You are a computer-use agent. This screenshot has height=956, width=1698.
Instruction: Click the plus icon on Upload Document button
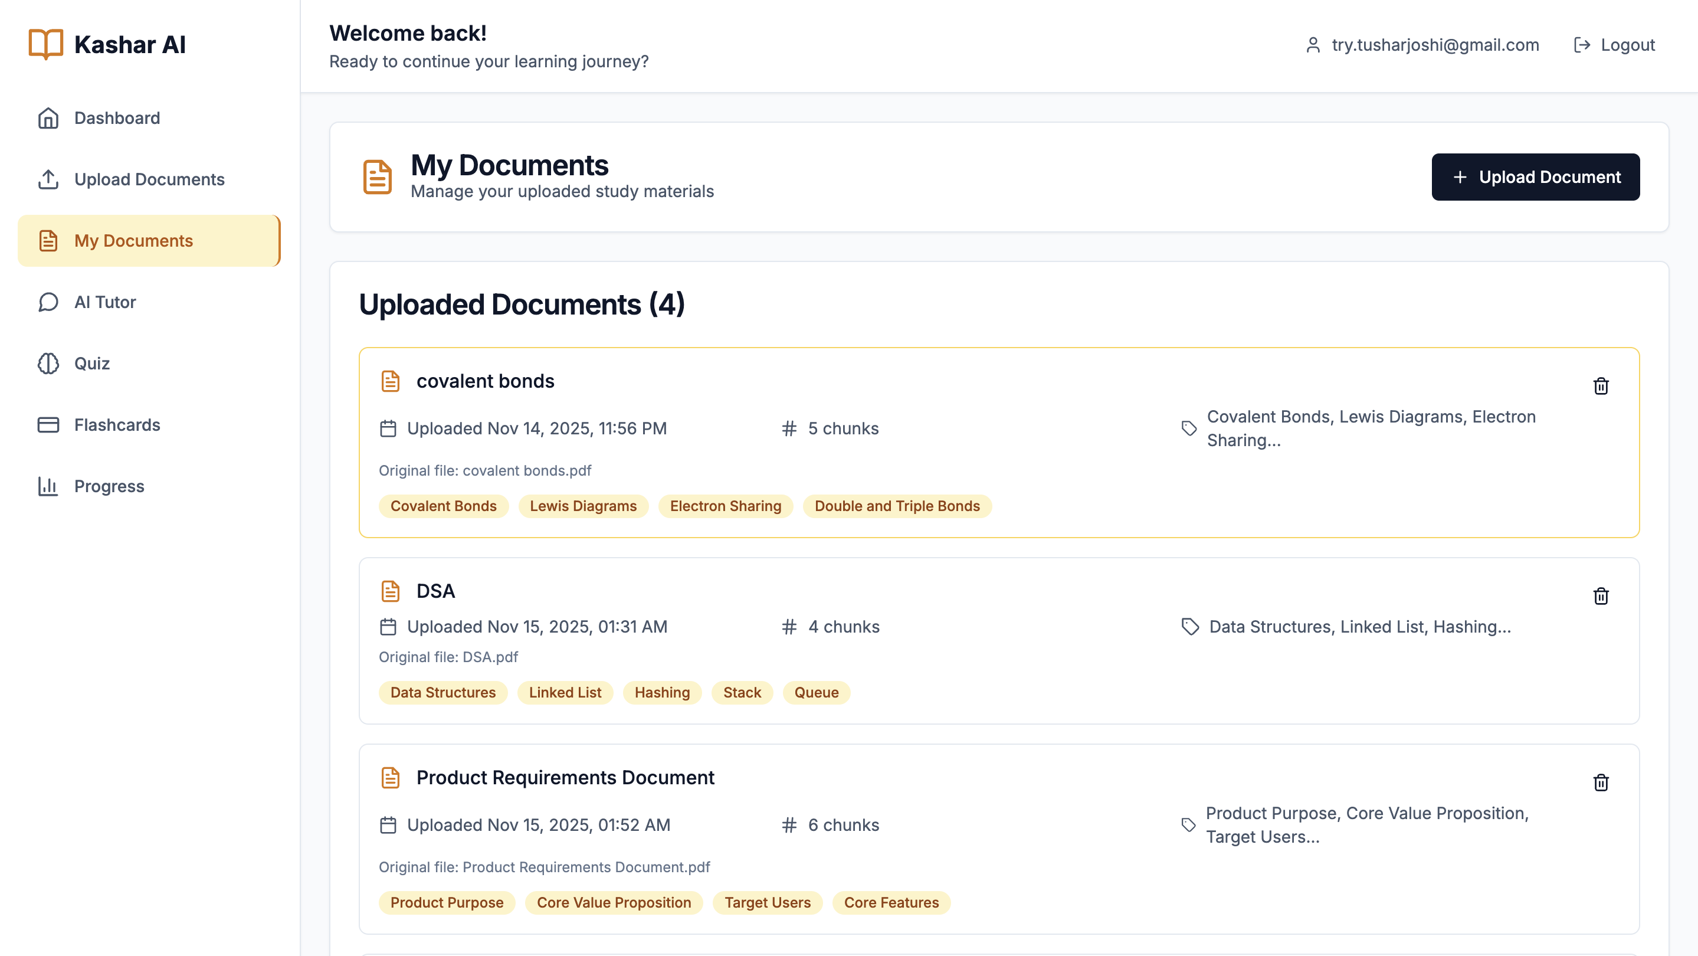[x=1460, y=178]
